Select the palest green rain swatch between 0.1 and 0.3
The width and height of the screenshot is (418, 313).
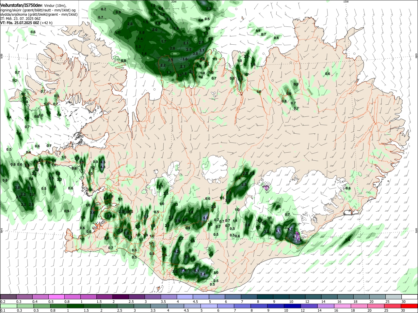pyautogui.click(x=8, y=306)
